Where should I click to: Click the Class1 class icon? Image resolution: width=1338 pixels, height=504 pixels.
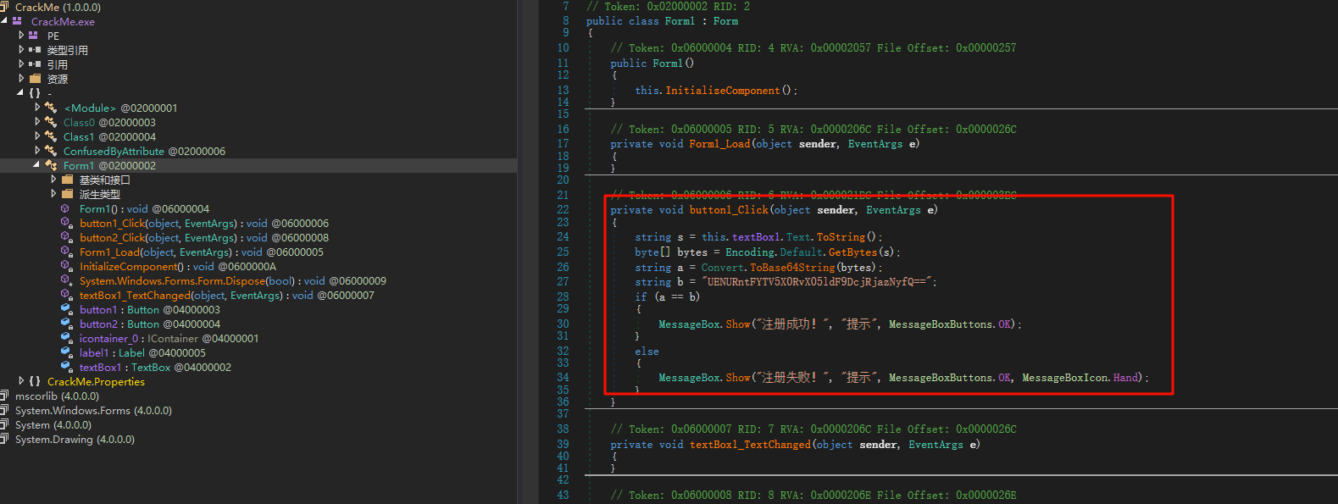click(51, 136)
